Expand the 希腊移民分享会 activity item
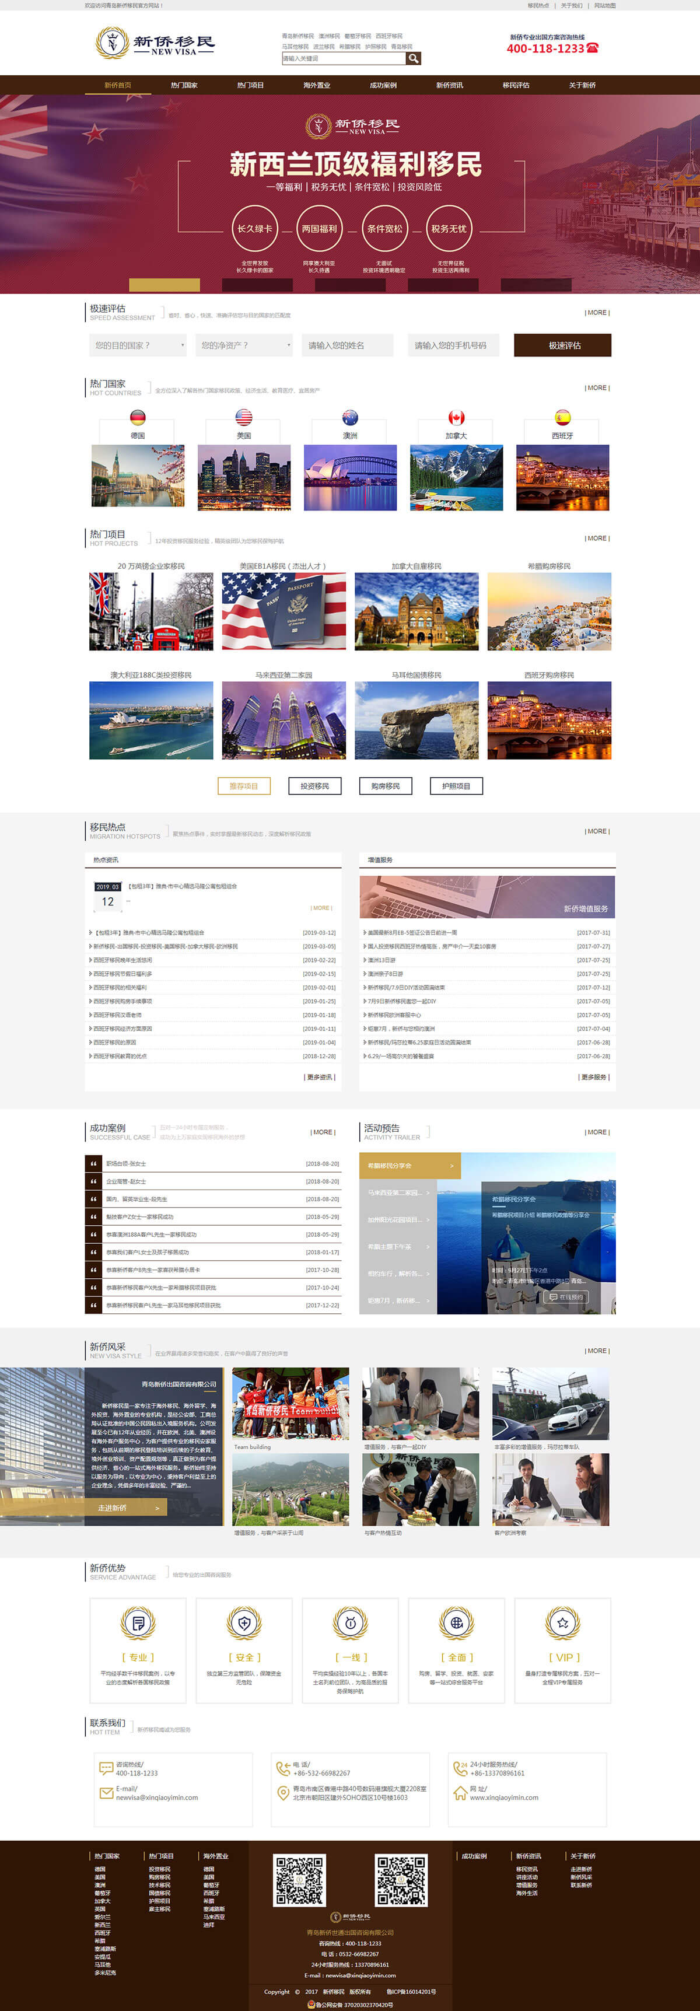This screenshot has height=2011, width=700. pyautogui.click(x=409, y=1166)
